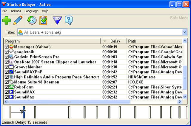Viewport: 191px width, 126px height.
Task: Click the vertical scrollbar thumb
Action: pos(185,78)
